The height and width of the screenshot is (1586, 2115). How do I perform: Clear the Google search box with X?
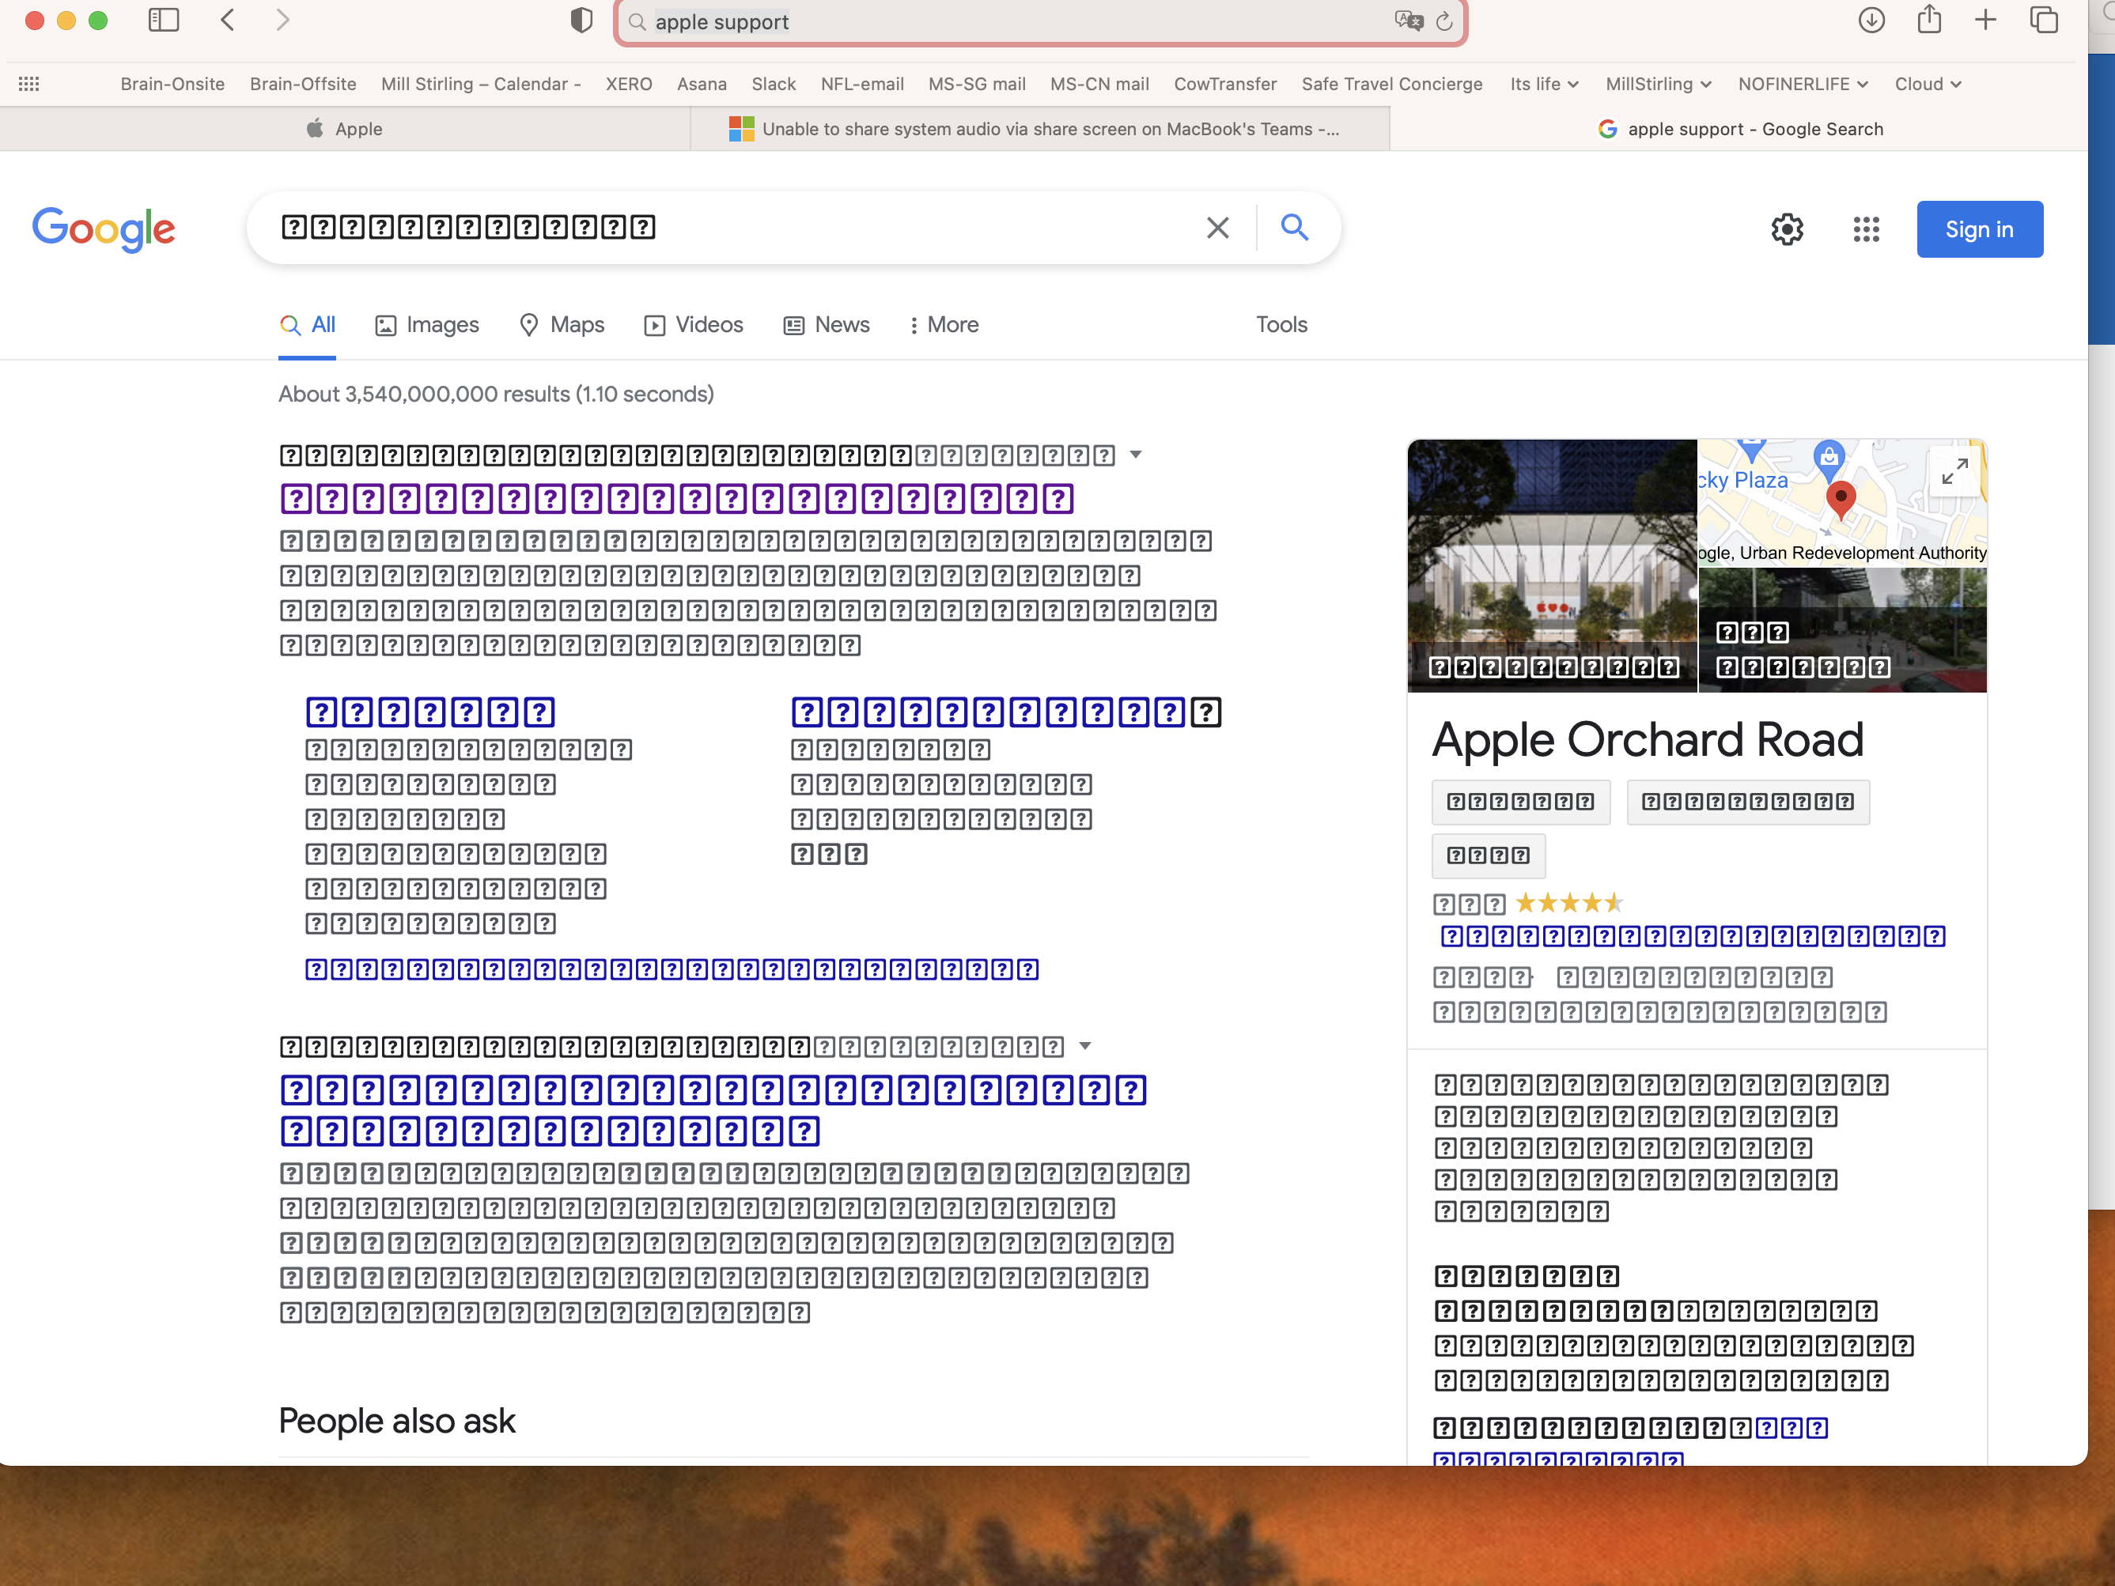click(1217, 228)
